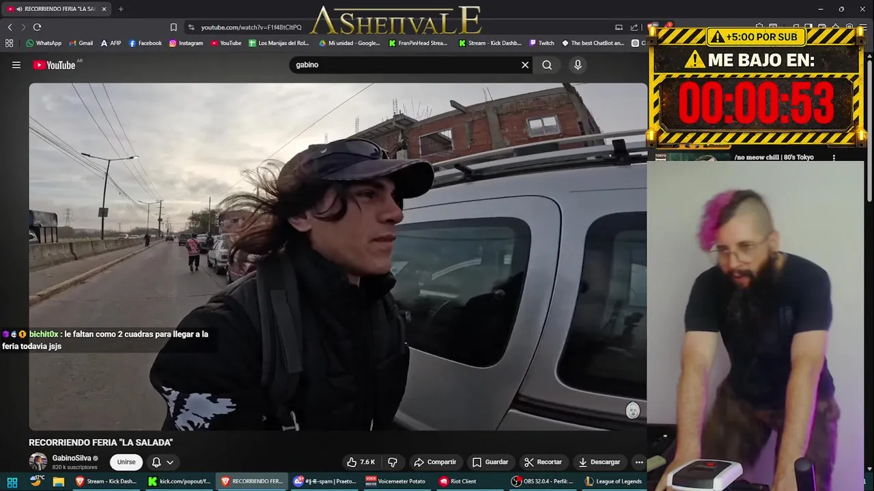Open the Twitch bookmark

pos(542,43)
